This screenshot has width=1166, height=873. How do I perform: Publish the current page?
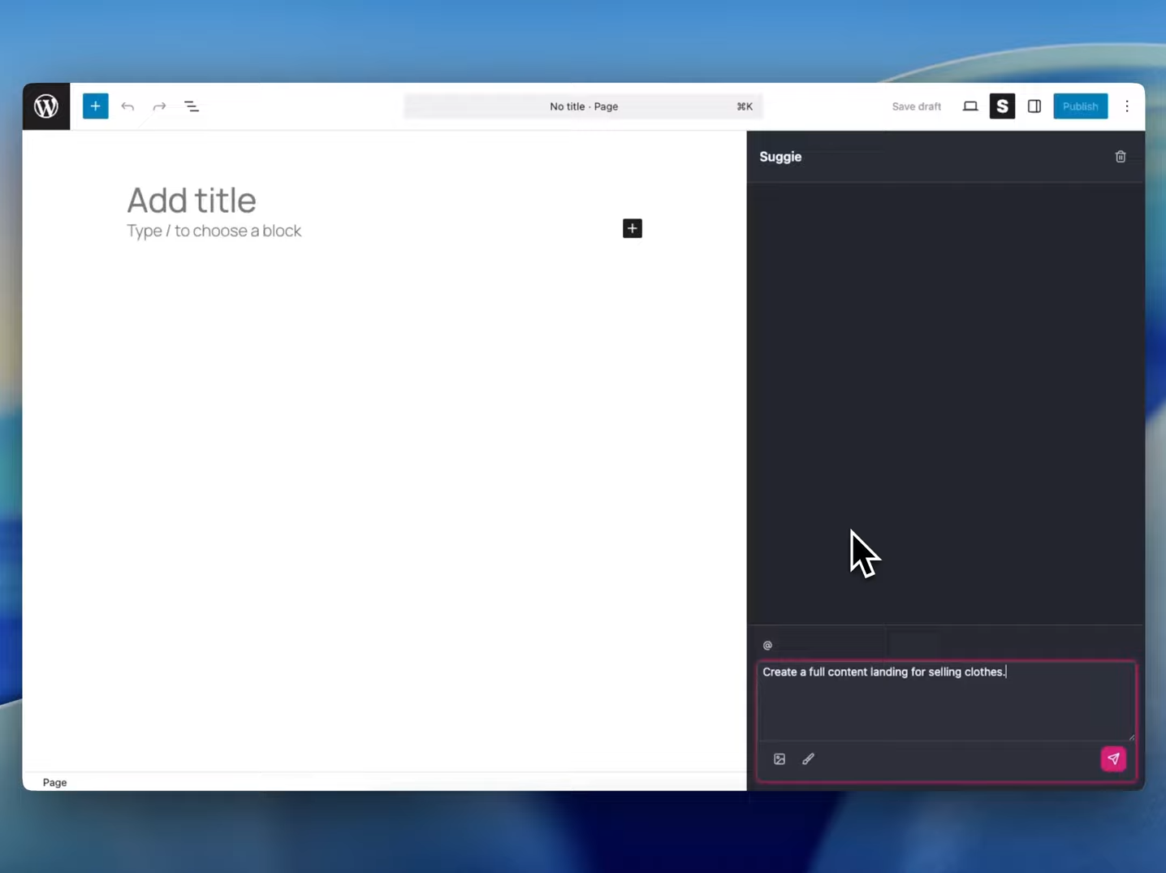pos(1080,106)
